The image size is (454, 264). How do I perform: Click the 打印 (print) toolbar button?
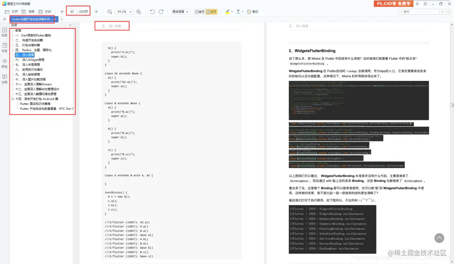point(45,12)
